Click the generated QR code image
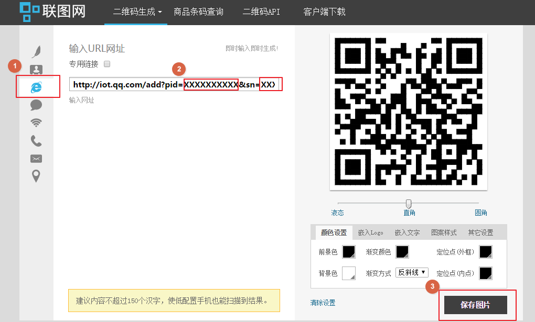Image resolution: width=535 pixels, height=322 pixels. [x=409, y=112]
